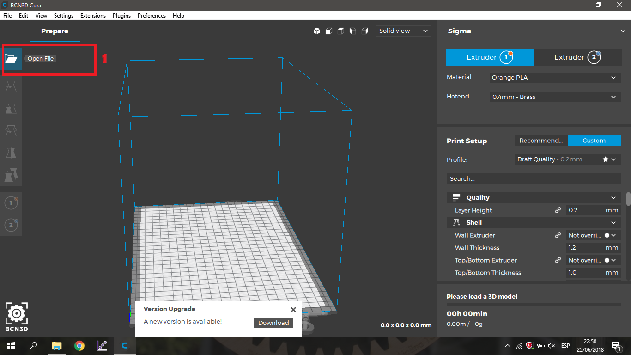Switch to left side camera view cube icon
631x355 pixels.
click(x=353, y=31)
